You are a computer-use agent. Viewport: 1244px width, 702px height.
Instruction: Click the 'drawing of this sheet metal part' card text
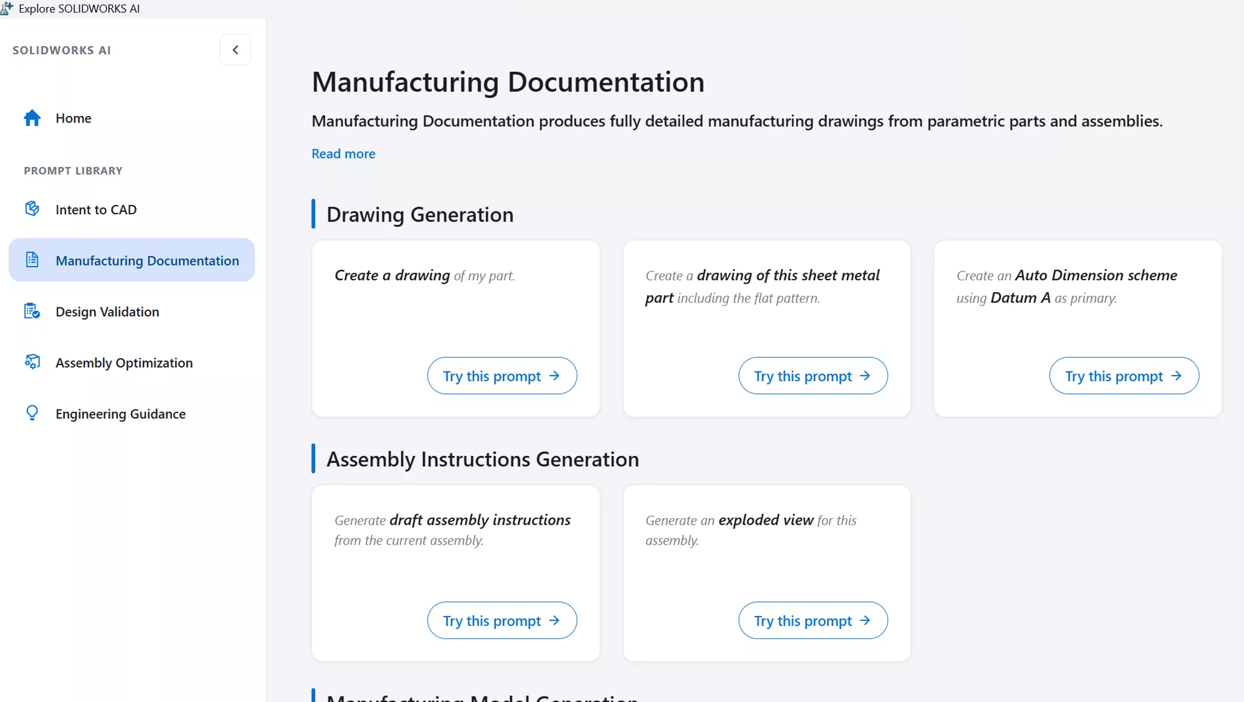(x=763, y=286)
